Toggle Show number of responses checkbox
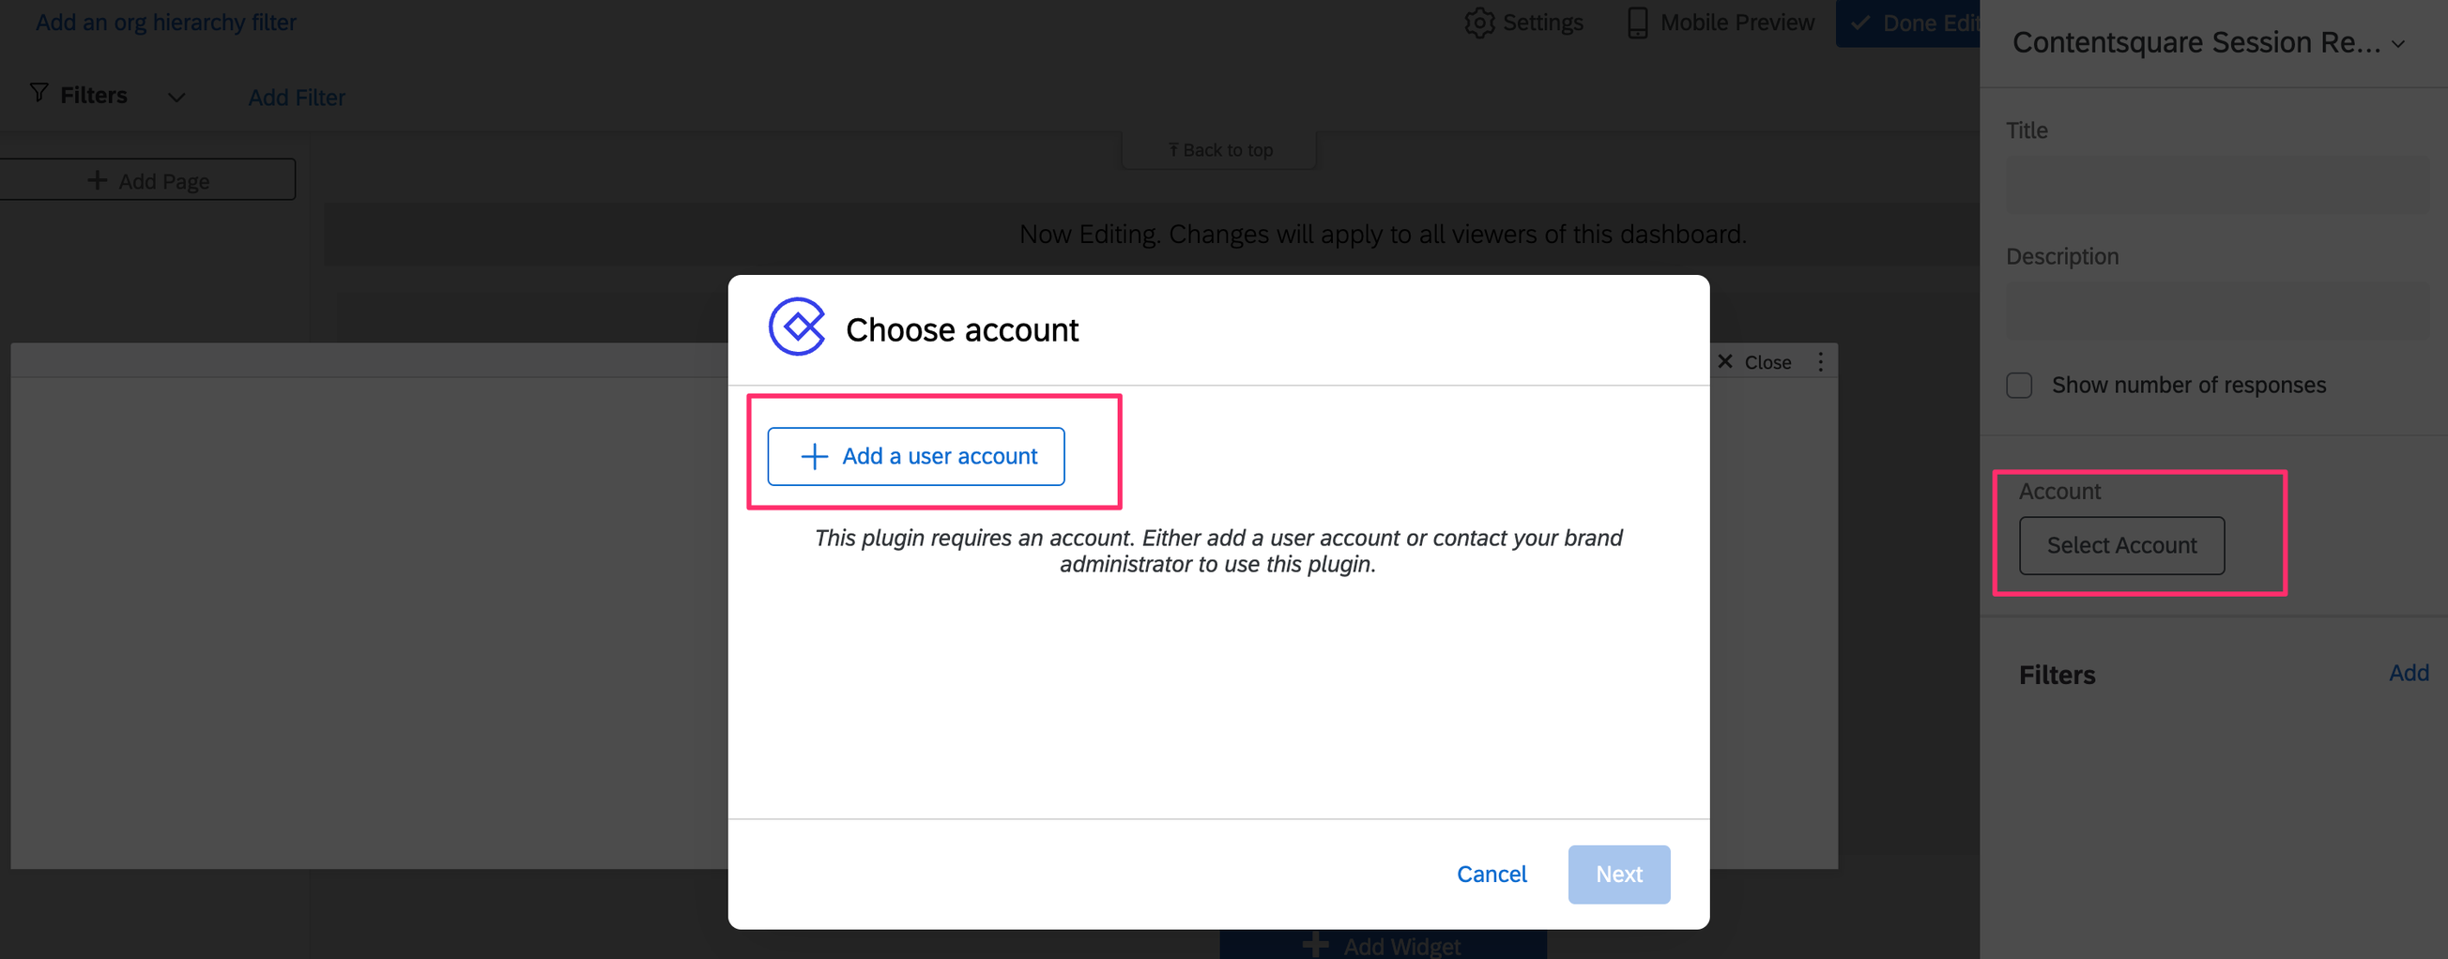Viewport: 2448px width, 959px height. [x=2018, y=385]
